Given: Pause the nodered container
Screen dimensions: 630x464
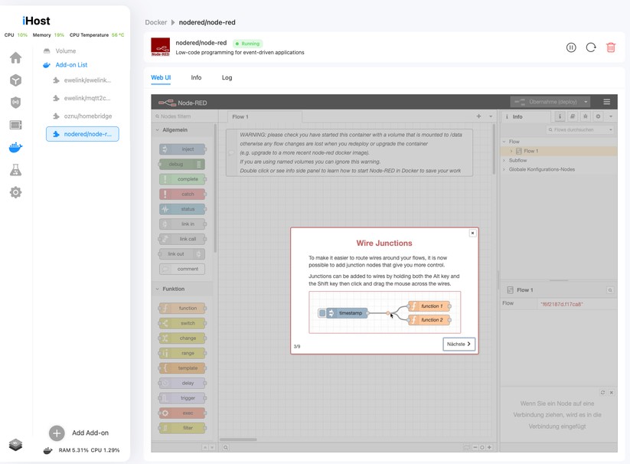Looking at the screenshot, I should coord(571,47).
